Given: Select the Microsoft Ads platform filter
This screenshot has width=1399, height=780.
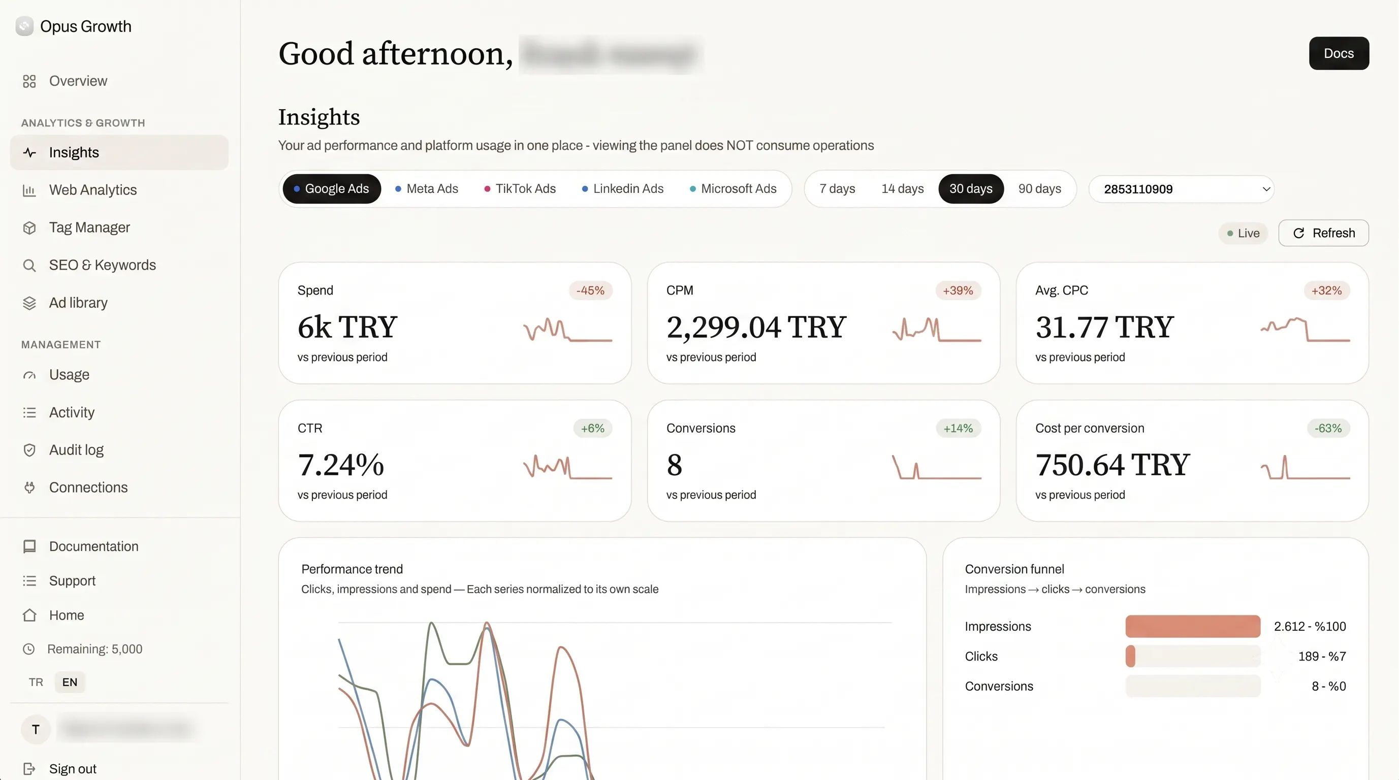Looking at the screenshot, I should 733,189.
